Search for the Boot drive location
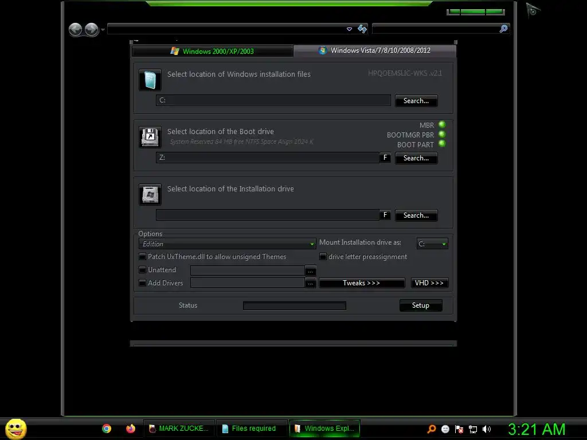This screenshot has height=440, width=587. pos(416,158)
